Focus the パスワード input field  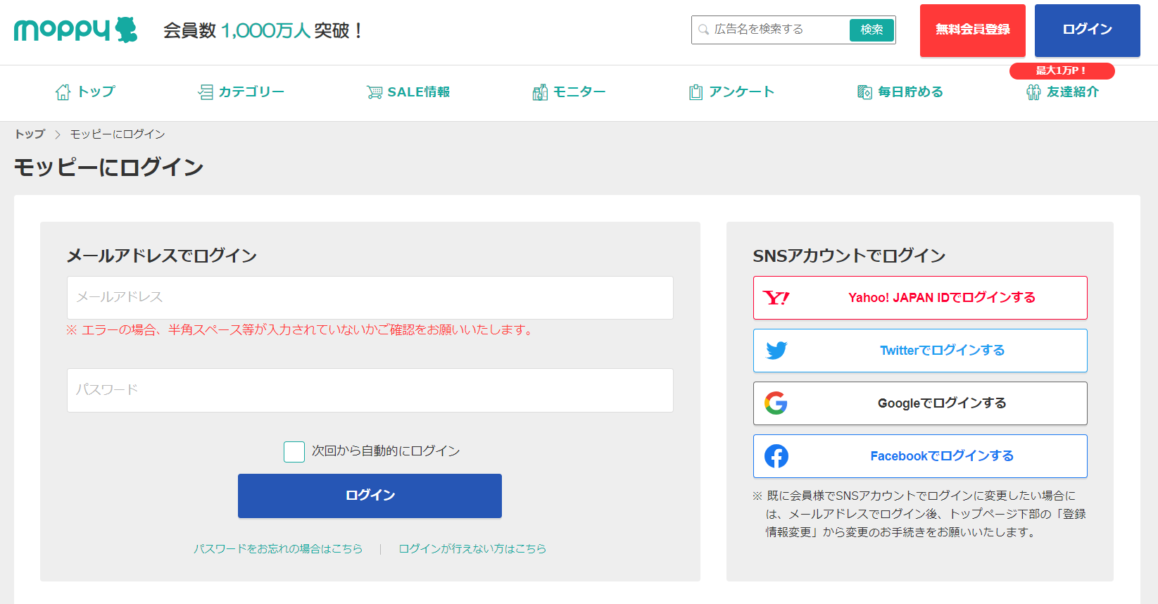point(370,391)
